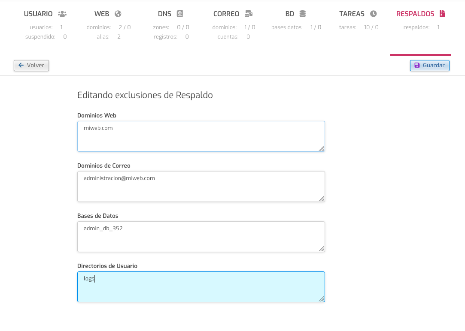This screenshot has height=331, width=465.
Task: Open the USUARIO tab
Action: tap(38, 14)
